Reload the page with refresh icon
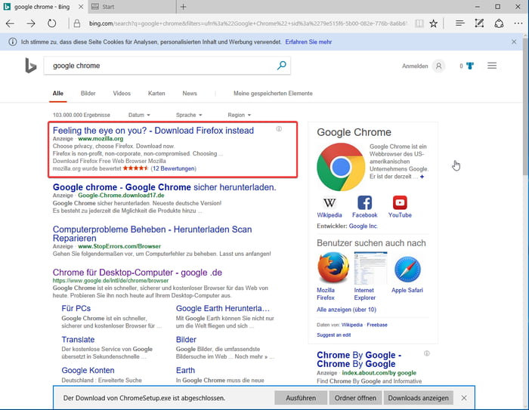529x410 pixels. pos(51,23)
